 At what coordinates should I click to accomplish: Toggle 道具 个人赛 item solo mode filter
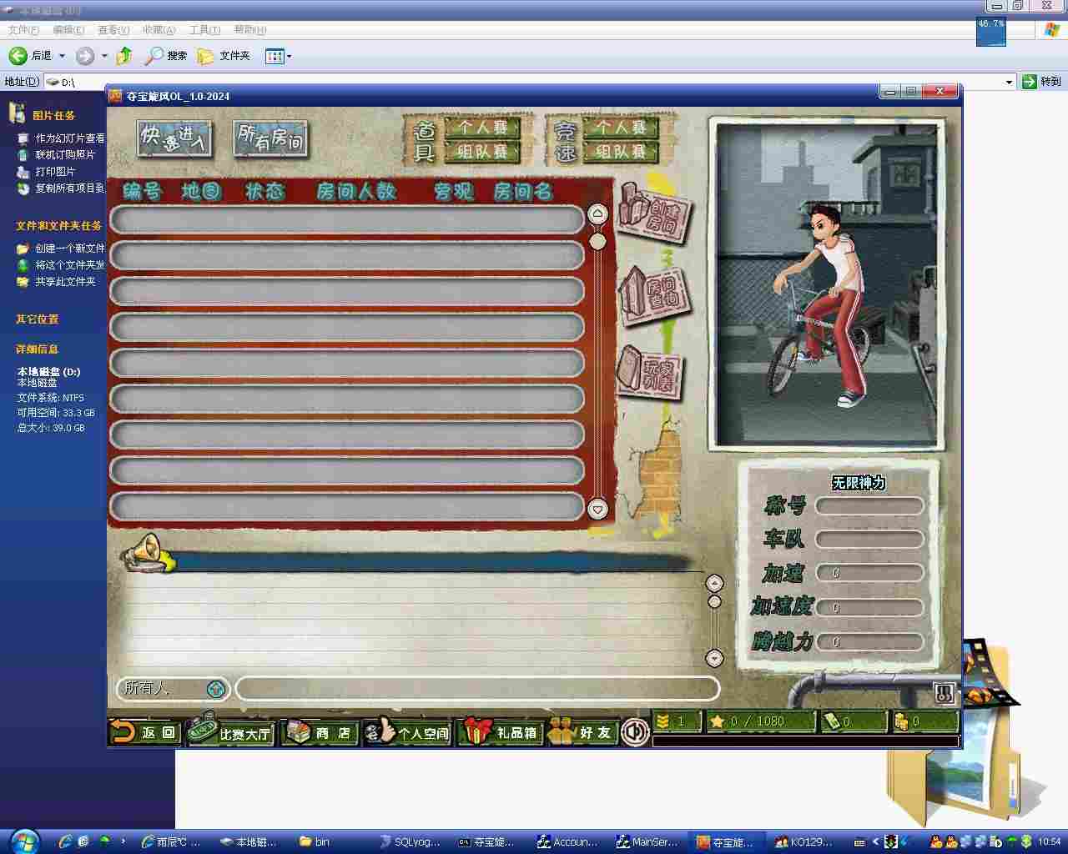tap(481, 128)
